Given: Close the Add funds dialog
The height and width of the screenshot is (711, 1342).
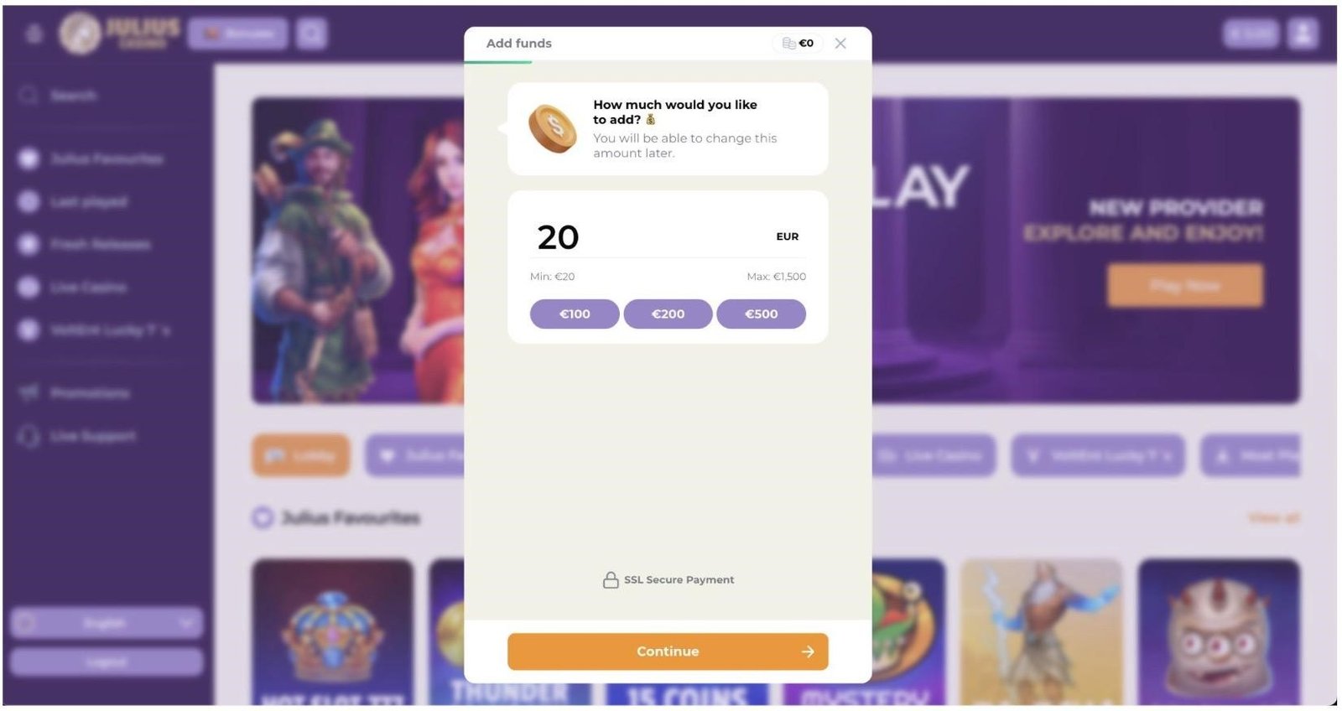Looking at the screenshot, I should click(840, 44).
